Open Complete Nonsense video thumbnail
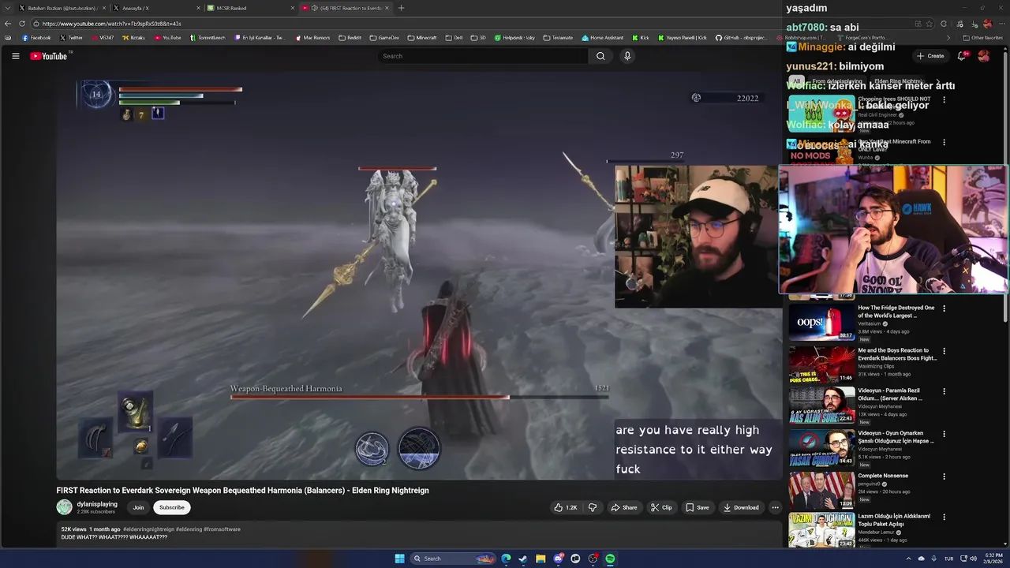Screen dimensions: 1010x568 click(x=821, y=490)
